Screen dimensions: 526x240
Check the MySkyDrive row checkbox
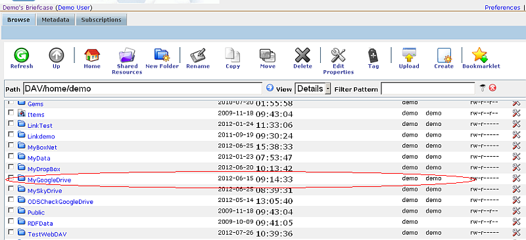pyautogui.click(x=11, y=189)
